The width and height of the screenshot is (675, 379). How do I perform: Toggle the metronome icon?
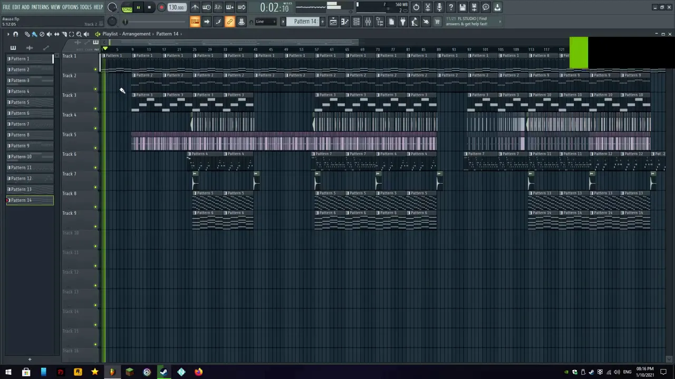(195, 7)
